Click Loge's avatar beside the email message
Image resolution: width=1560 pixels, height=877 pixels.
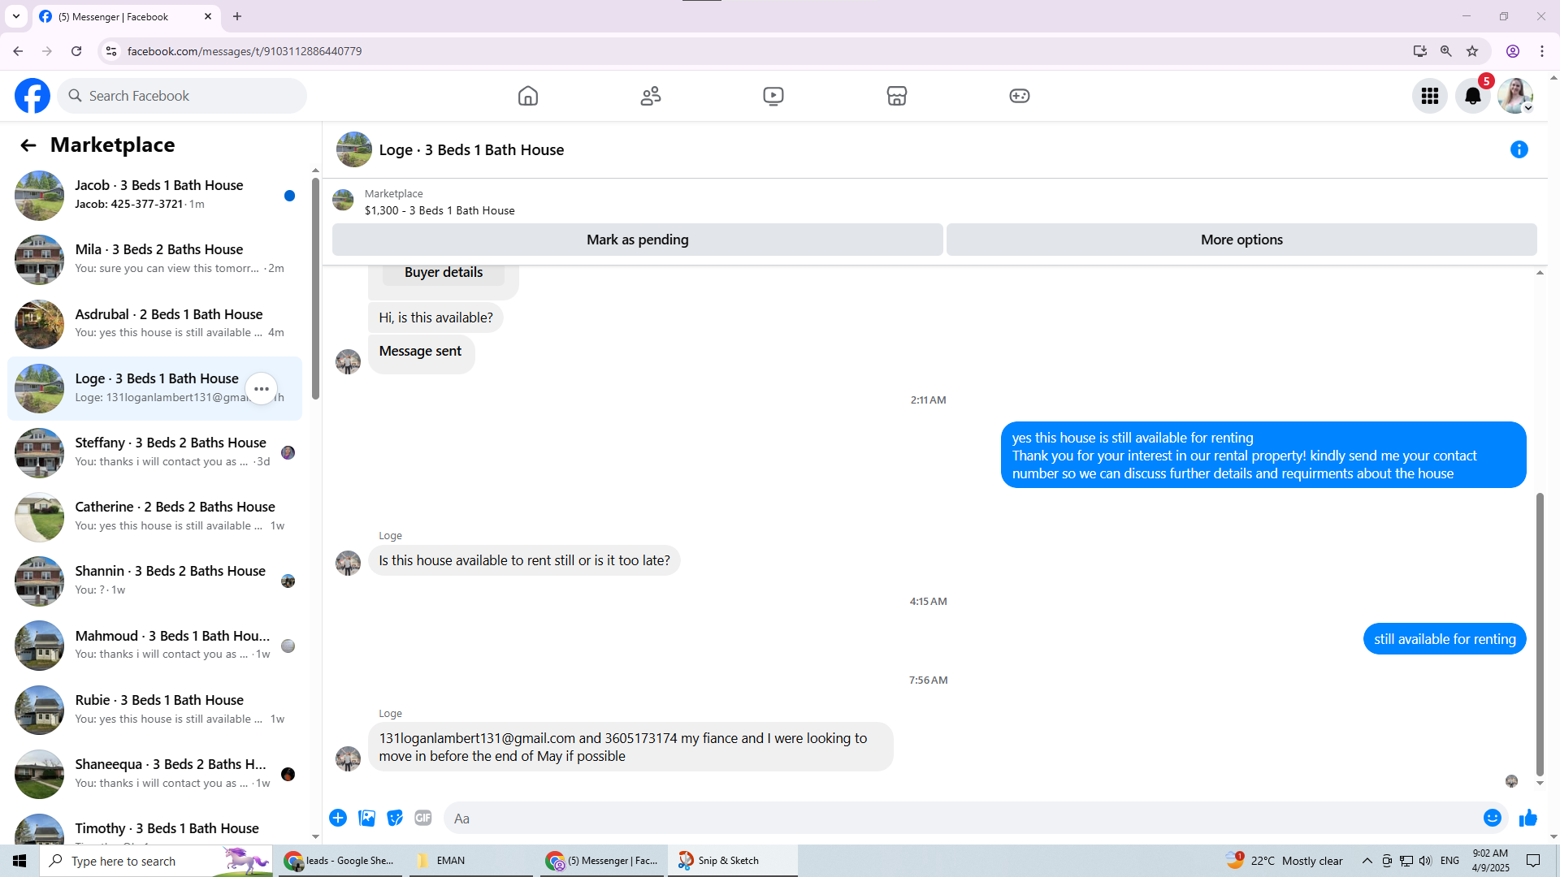[349, 758]
